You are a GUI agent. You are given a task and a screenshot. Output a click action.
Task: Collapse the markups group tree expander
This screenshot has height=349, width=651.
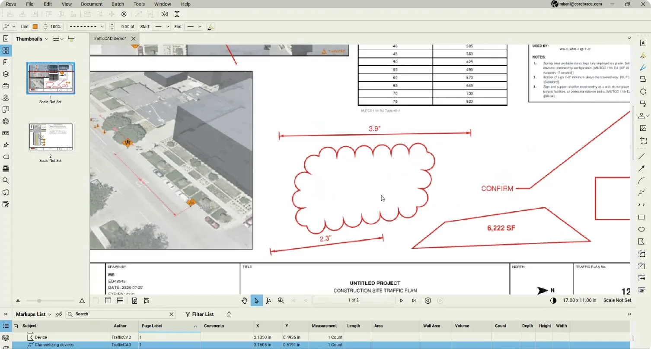click(x=16, y=326)
